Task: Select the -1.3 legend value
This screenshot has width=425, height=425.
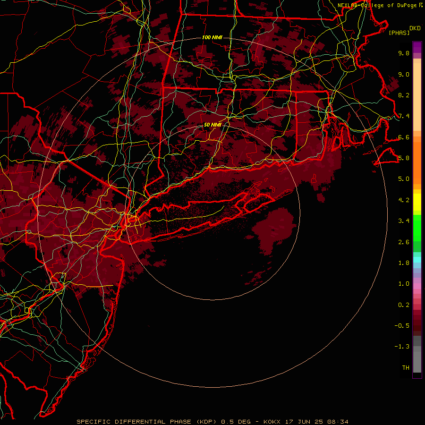Action: tap(402, 347)
